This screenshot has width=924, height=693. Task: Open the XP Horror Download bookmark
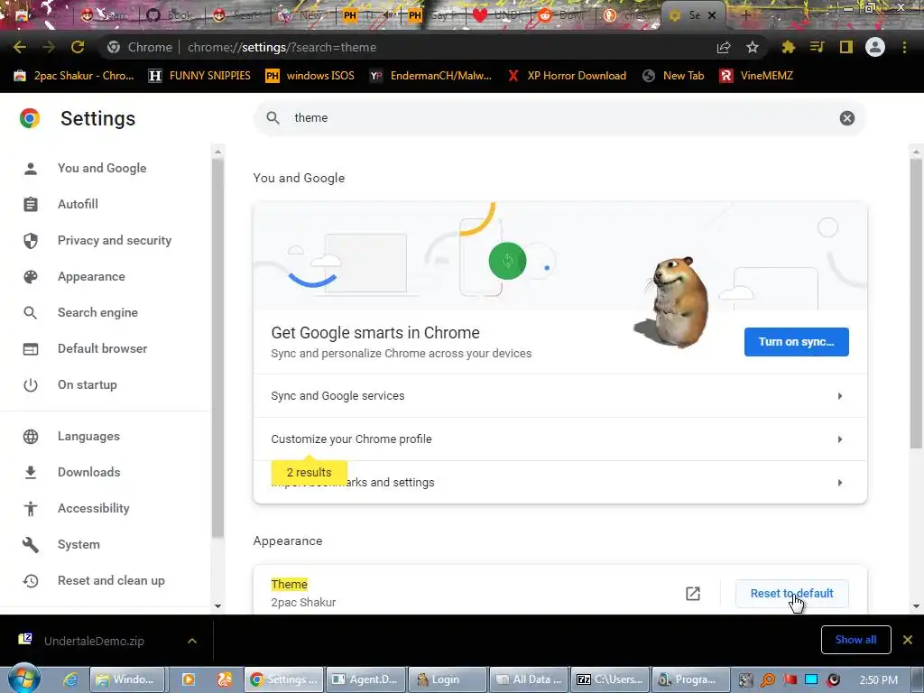567,76
